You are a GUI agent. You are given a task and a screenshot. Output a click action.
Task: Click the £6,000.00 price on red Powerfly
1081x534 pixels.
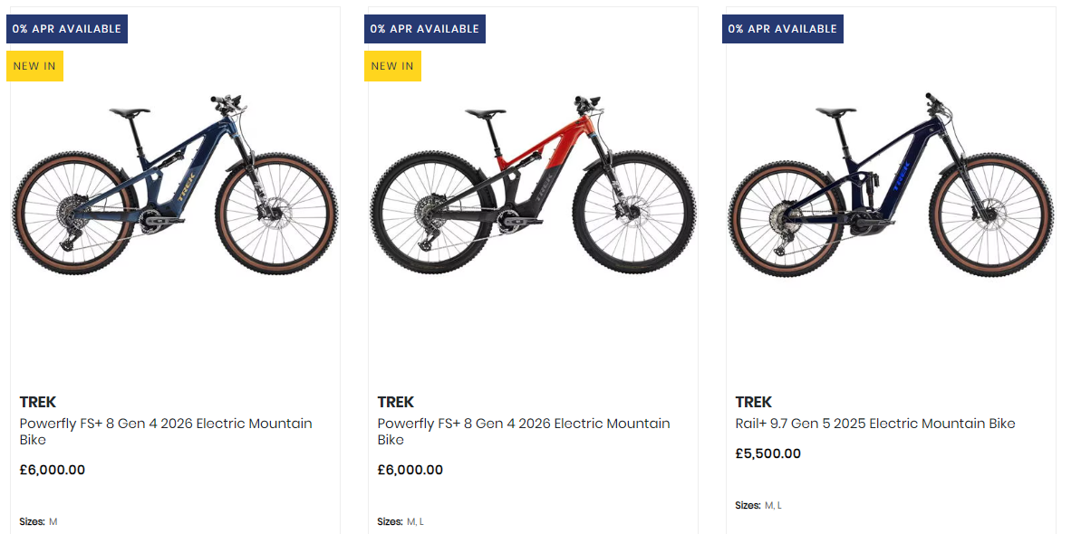click(410, 470)
